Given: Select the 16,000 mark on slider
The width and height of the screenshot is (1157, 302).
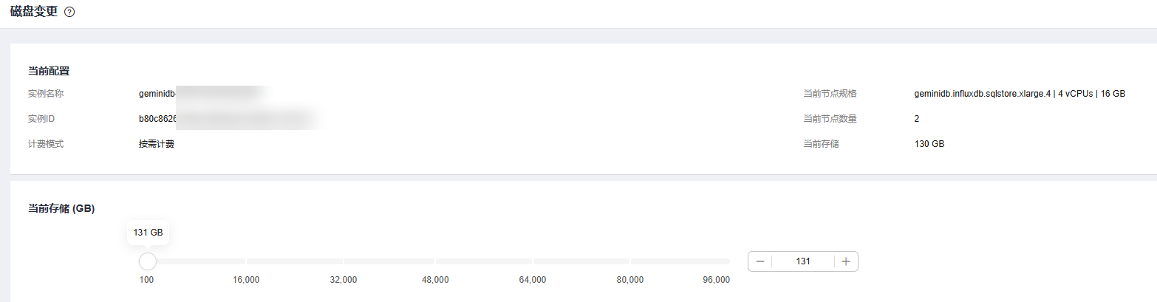Looking at the screenshot, I should point(246,280).
